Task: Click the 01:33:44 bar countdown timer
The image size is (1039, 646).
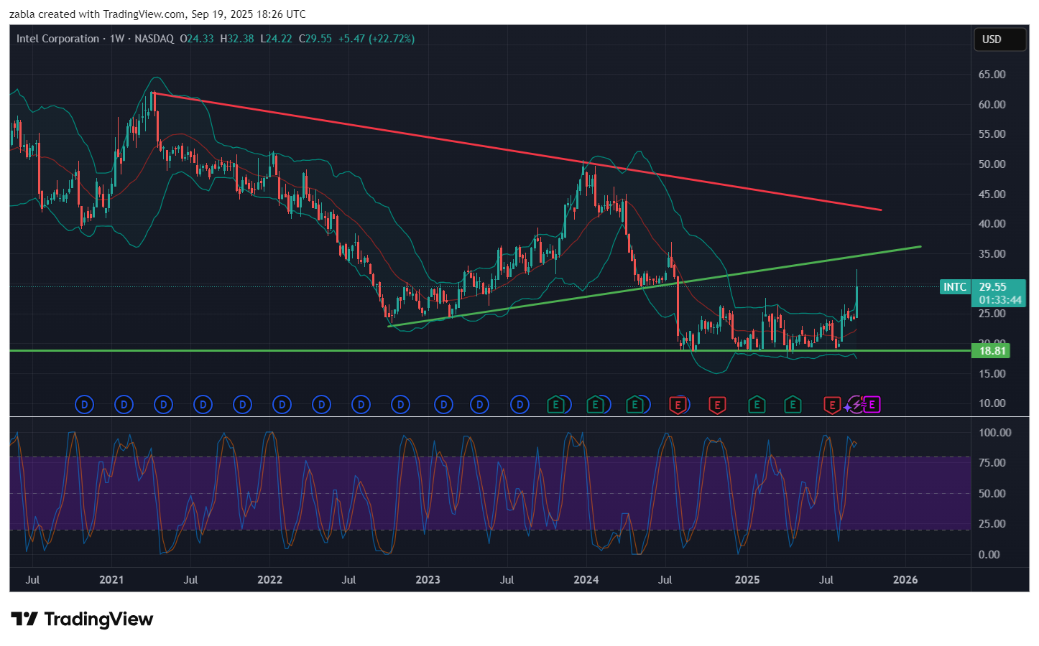Action: [x=1000, y=300]
